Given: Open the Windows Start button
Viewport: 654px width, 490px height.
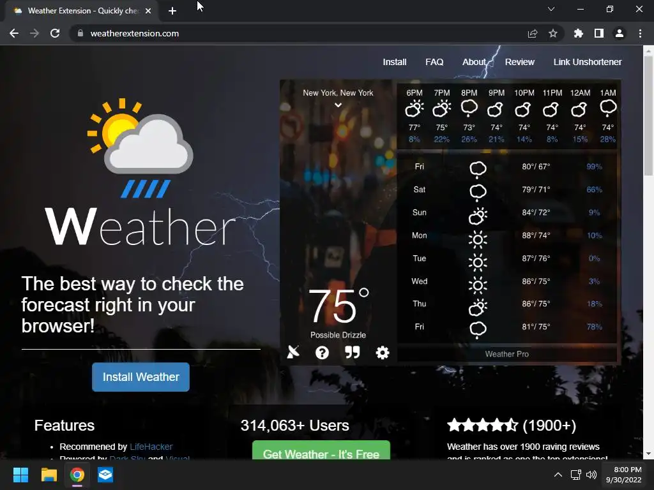Looking at the screenshot, I should pos(21,475).
